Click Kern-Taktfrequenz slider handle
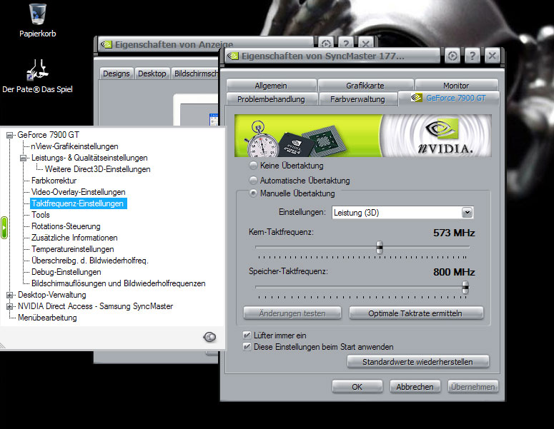The width and height of the screenshot is (554, 429). [380, 247]
